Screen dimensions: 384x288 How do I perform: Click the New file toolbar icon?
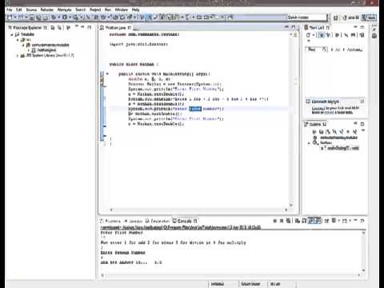[10, 18]
